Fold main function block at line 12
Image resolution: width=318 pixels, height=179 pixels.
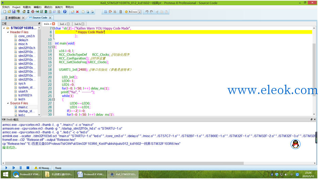click(53, 47)
